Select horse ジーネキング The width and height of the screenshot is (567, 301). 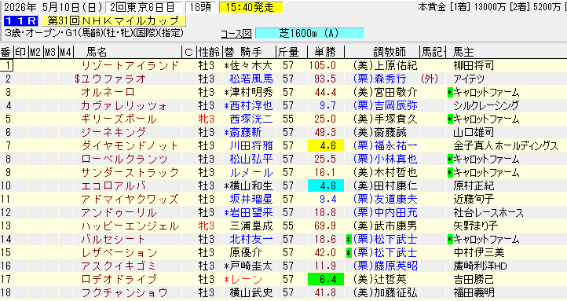point(114,132)
